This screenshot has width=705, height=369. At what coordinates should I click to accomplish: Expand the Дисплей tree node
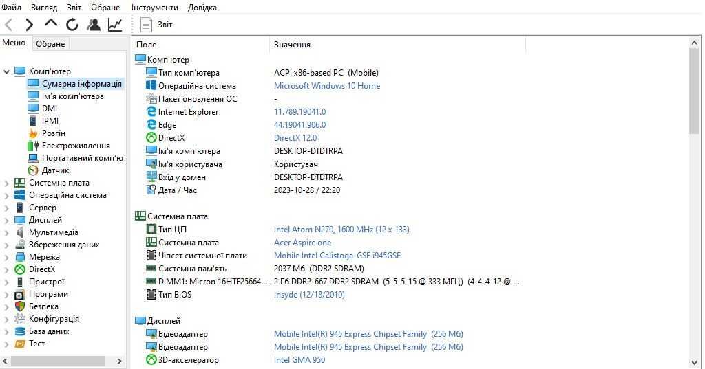pos(6,220)
